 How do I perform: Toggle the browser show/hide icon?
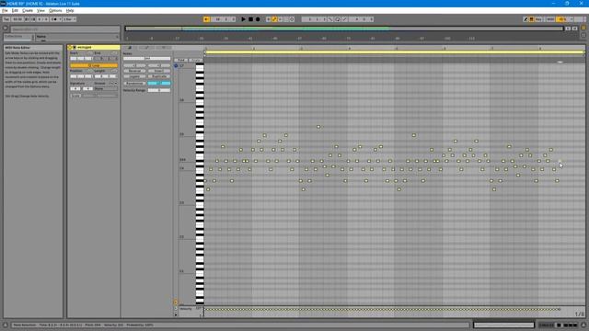[x=6, y=29]
